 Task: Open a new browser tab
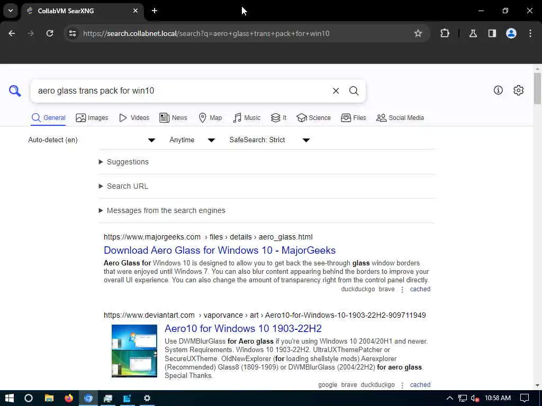click(155, 11)
